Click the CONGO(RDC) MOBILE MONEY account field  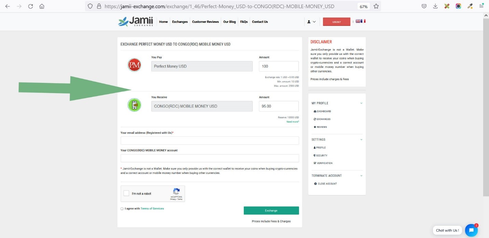210,158
